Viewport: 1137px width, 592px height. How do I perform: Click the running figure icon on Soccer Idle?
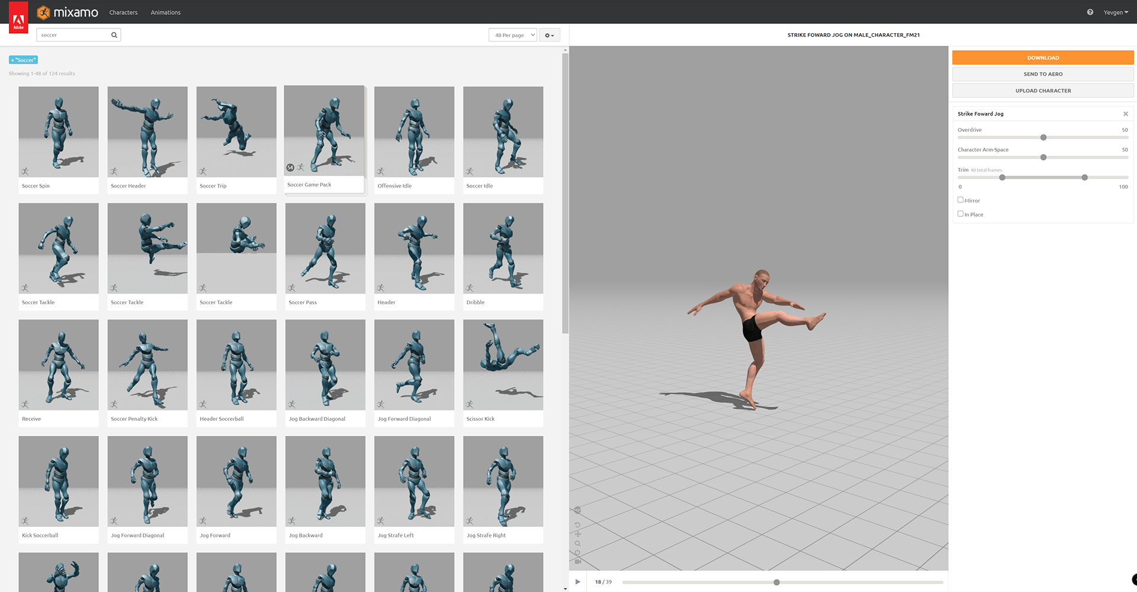(x=470, y=171)
